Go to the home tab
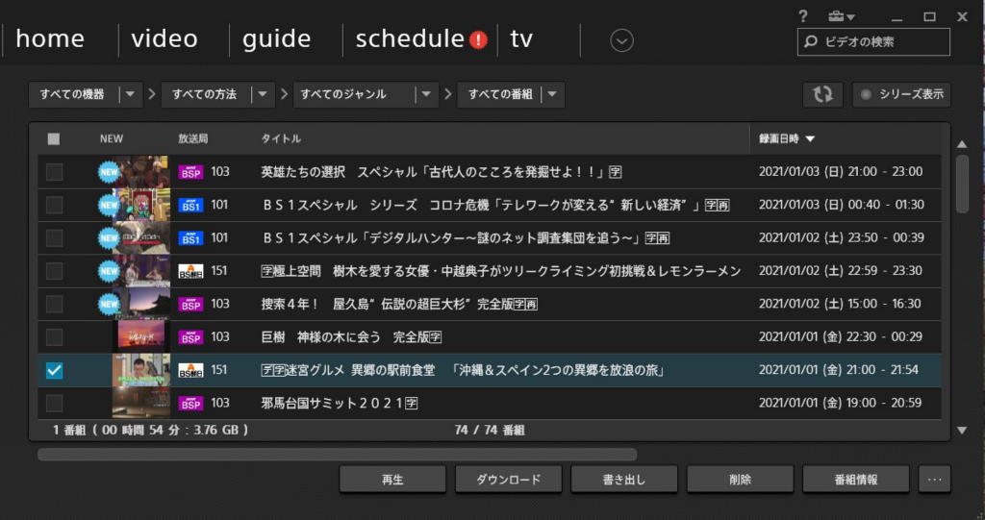 click(x=50, y=39)
